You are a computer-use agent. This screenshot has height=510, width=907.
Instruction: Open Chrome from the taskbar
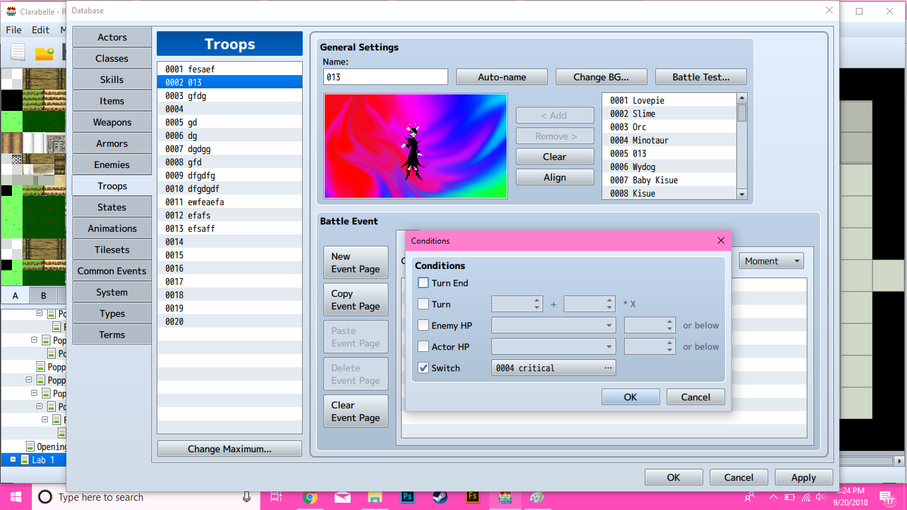[309, 497]
